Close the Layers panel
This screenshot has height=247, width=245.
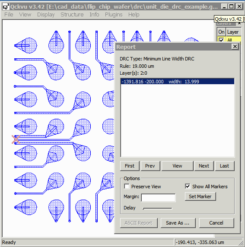click(239, 23)
